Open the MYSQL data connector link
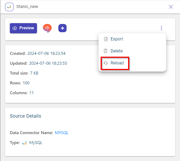Image resolution: width=180 pixels, height=161 pixels. coord(62,133)
